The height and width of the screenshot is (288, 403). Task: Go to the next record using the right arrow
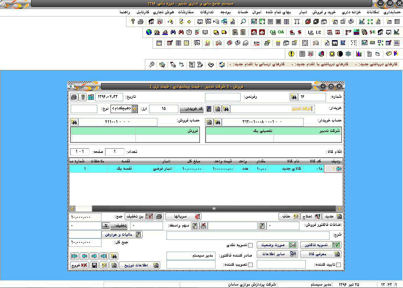click(x=94, y=256)
